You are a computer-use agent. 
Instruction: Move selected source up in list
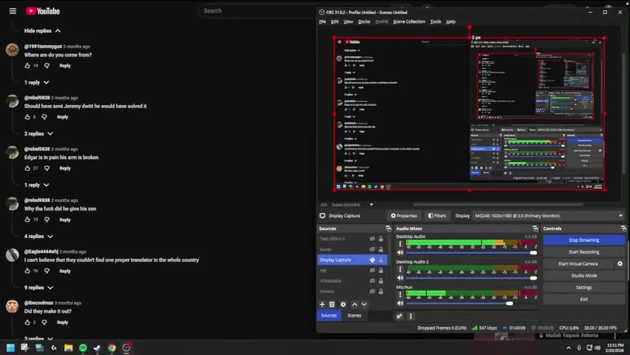[x=354, y=305]
